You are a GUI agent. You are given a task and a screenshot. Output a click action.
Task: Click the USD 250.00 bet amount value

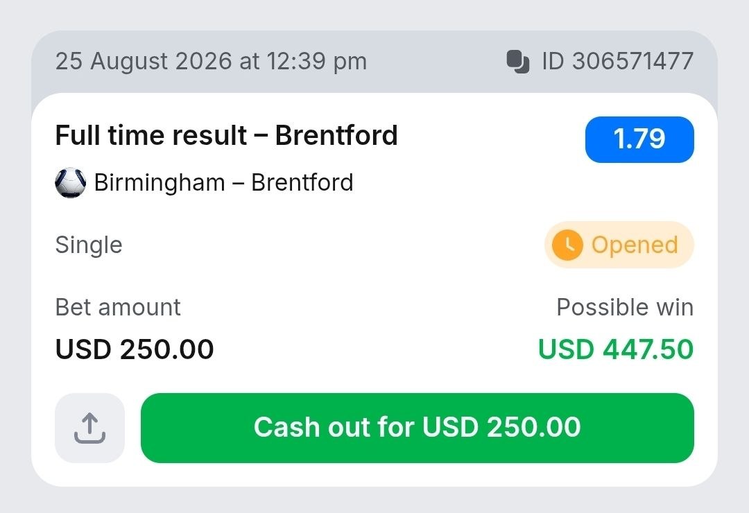(135, 349)
